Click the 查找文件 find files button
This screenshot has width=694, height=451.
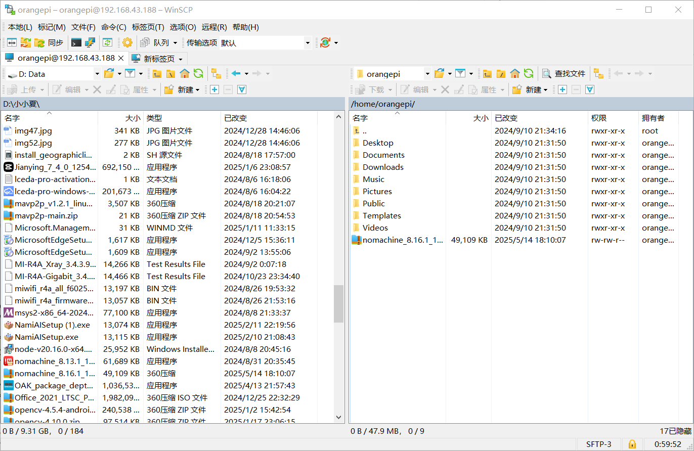coord(563,74)
